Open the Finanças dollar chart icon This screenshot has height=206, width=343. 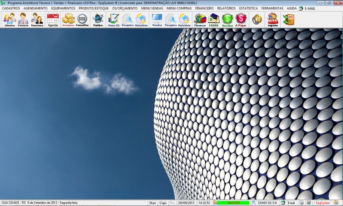200,20
